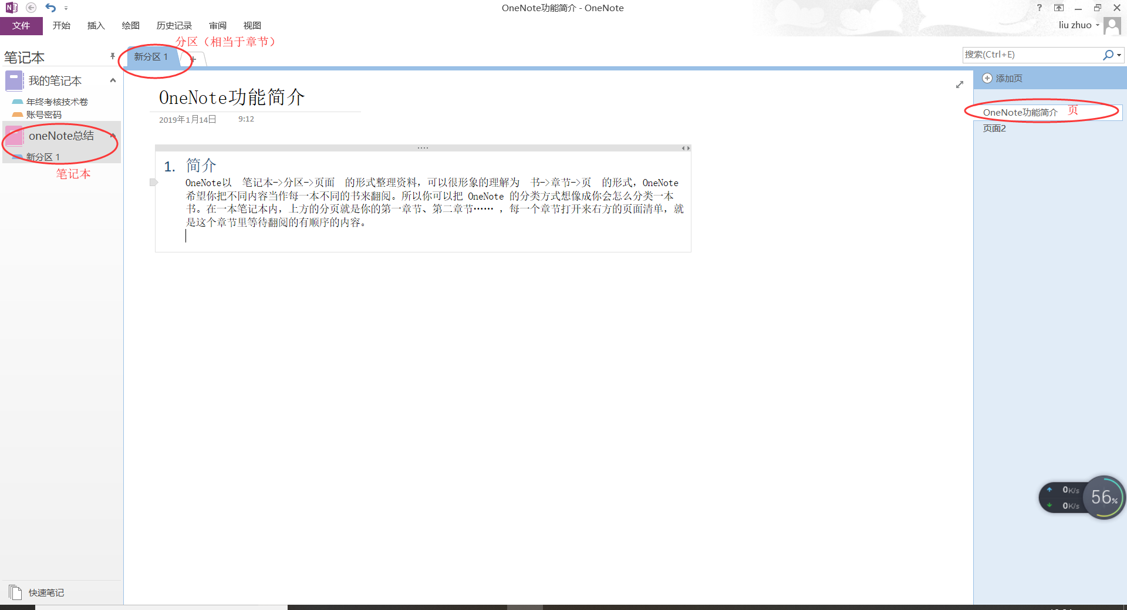
Task: Select 页面2 in the page list
Action: coord(994,128)
